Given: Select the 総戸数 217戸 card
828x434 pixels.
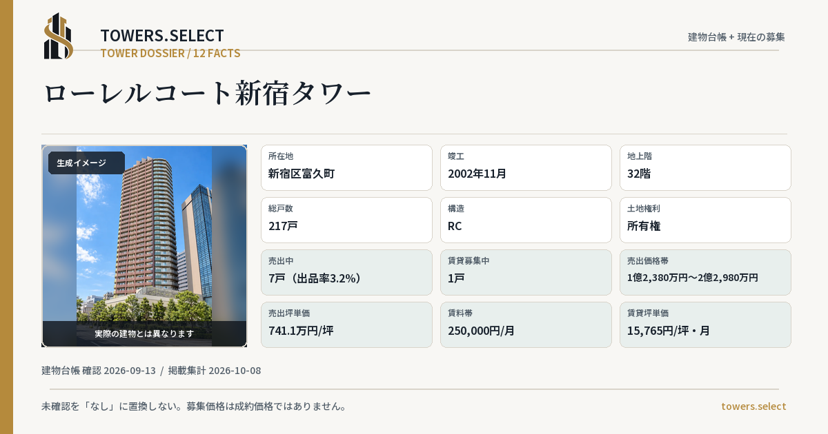Looking at the screenshot, I should [x=346, y=220].
